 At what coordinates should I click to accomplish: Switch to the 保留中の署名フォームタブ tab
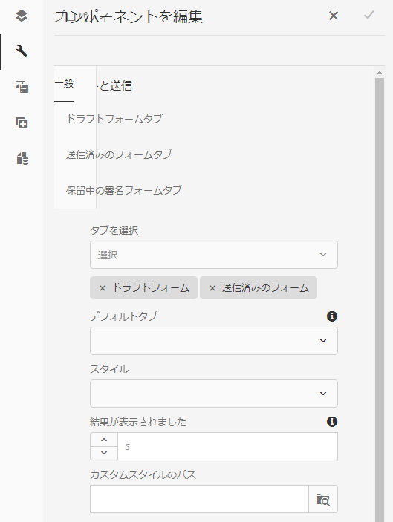124,190
